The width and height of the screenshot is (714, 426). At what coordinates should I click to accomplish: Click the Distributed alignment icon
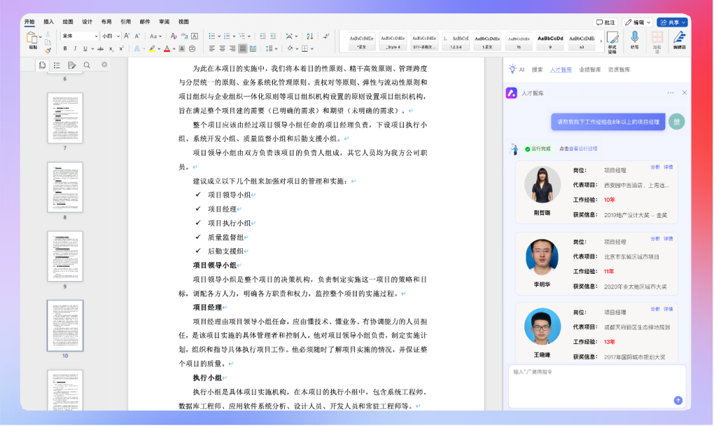pos(253,49)
